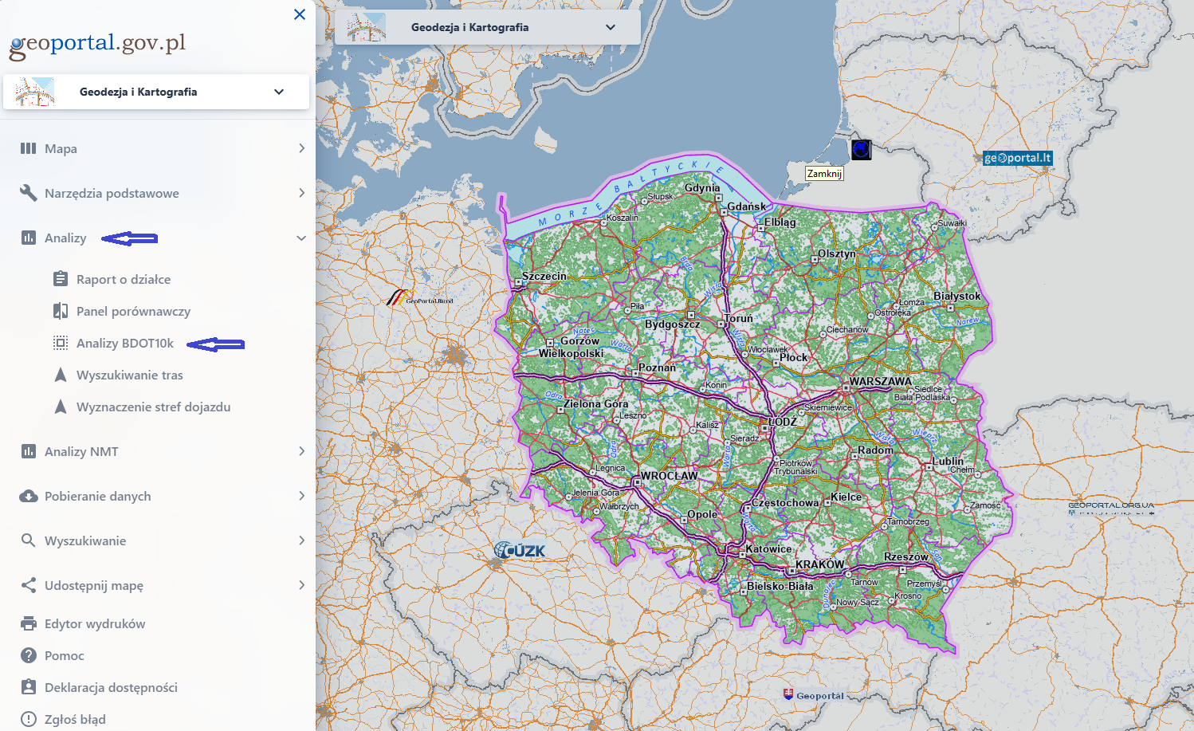Click the Pobieranie danych cloud download icon

[x=29, y=496]
